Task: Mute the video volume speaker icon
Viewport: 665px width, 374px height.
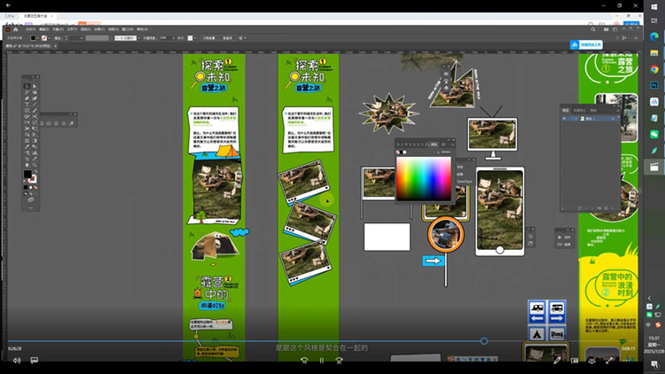Action: coord(16,360)
